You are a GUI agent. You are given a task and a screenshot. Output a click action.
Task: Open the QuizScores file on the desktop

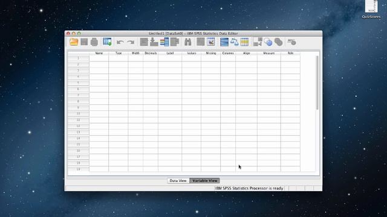371,10
